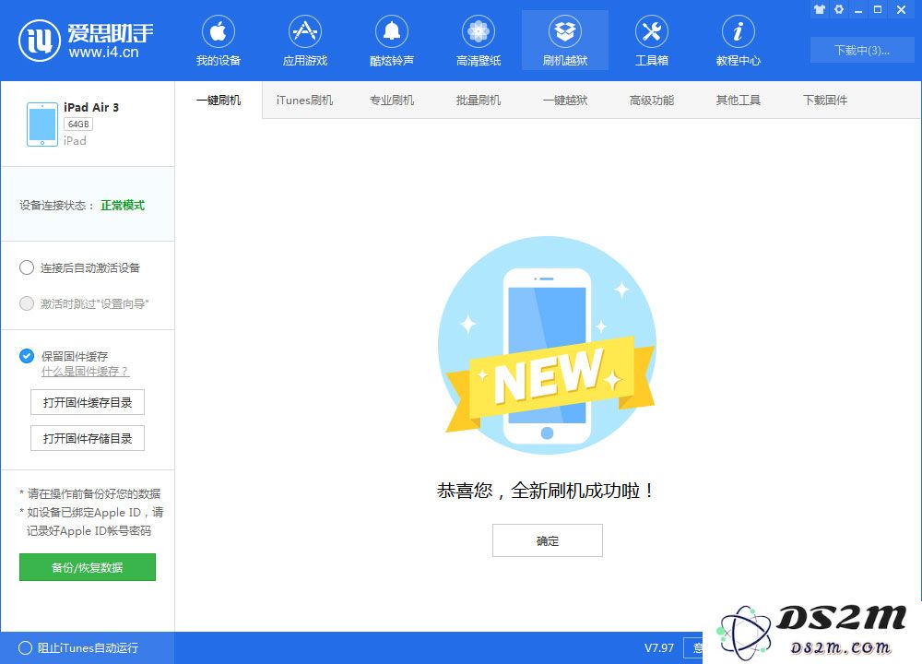Click the V7.97 version label

click(658, 647)
